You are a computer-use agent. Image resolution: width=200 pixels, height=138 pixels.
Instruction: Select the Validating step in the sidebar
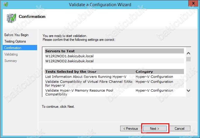tap(11, 54)
